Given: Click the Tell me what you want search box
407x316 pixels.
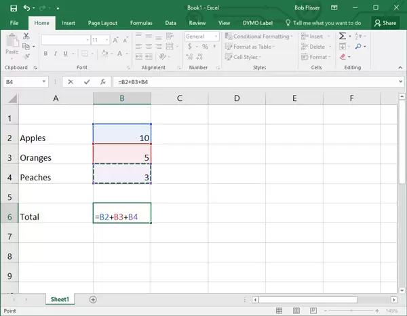Looking at the screenshot, I should [327, 22].
